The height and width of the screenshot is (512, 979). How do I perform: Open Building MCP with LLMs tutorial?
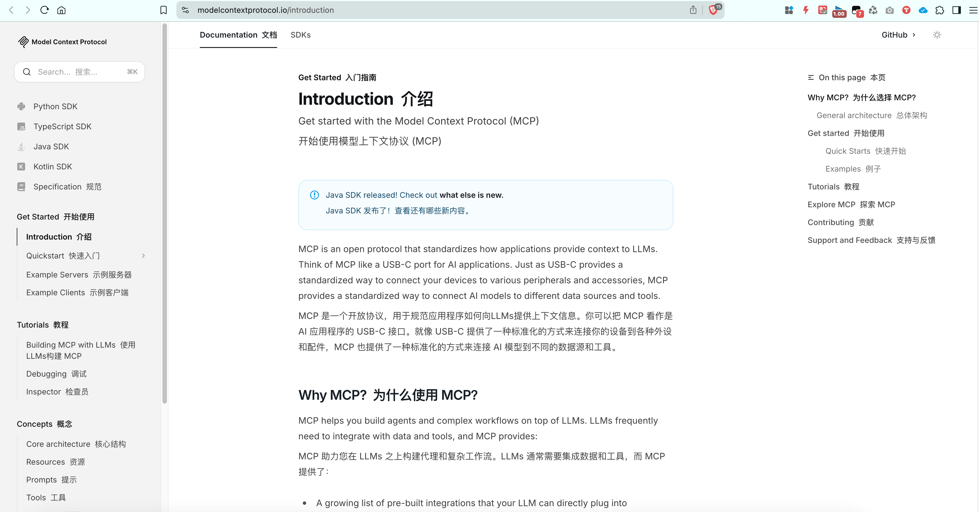point(81,350)
